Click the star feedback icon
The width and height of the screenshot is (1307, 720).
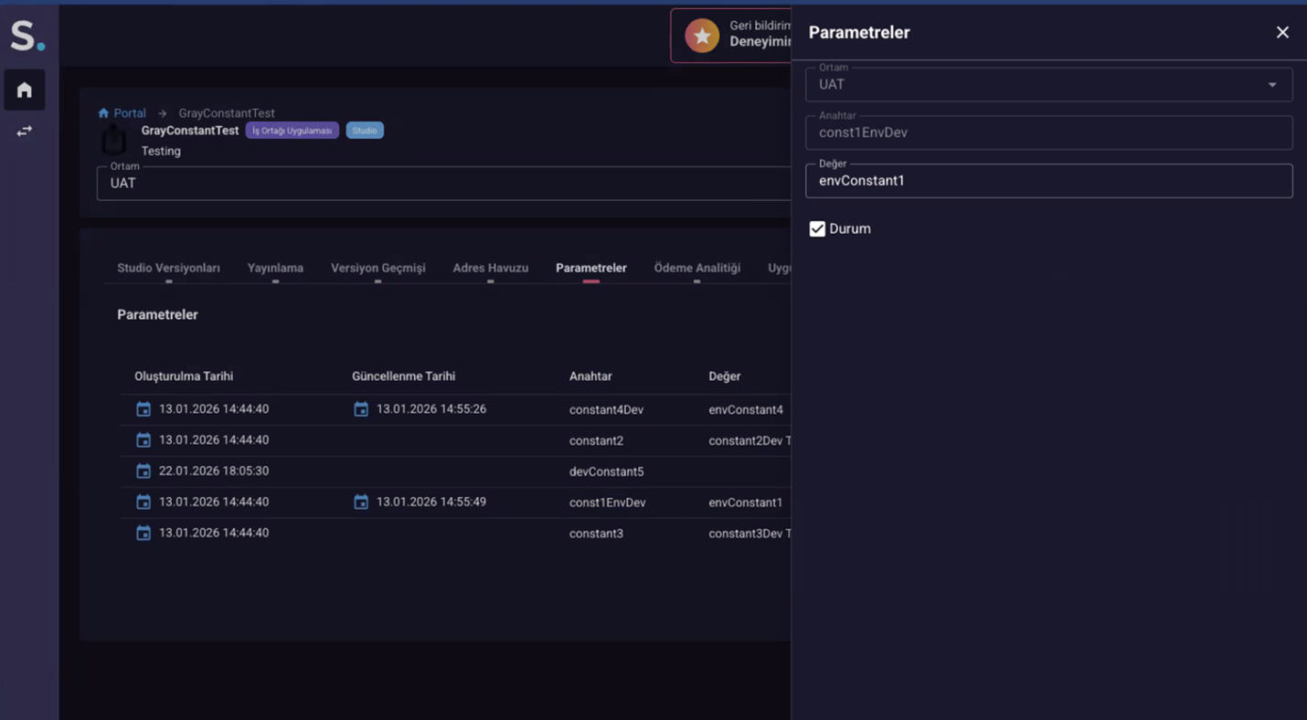tap(702, 36)
